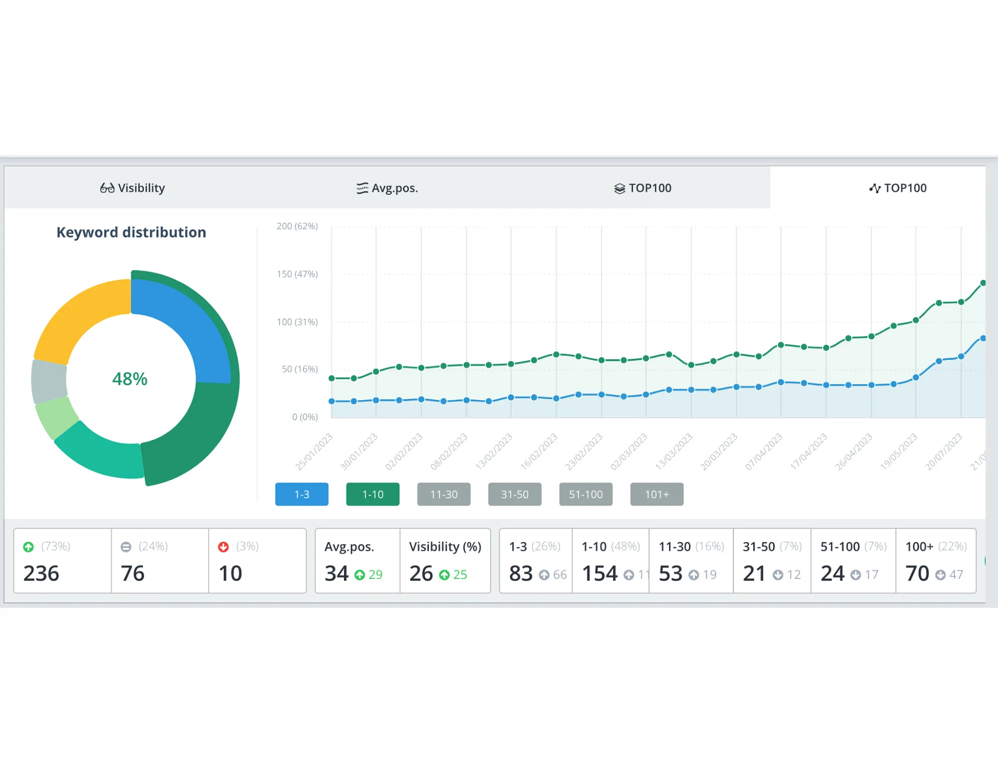Show the 51-100 series on chart
This screenshot has height=763, width=998.
(586, 494)
